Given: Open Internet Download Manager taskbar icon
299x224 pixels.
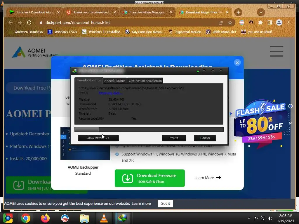Looking at the screenshot, I should click(123, 218).
